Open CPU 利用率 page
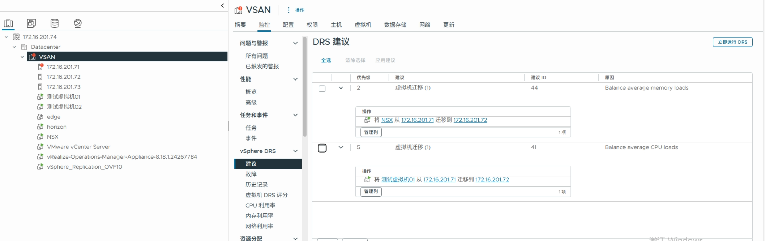This screenshot has width=765, height=241. coord(260,205)
